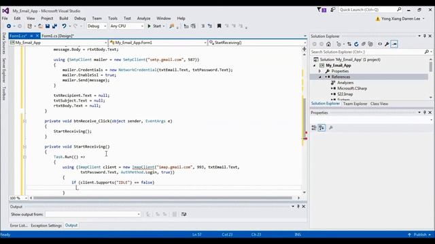The height and width of the screenshot is (244, 435).
Task: Sync with Active Document in Solution Explorer
Action: coord(349,44)
